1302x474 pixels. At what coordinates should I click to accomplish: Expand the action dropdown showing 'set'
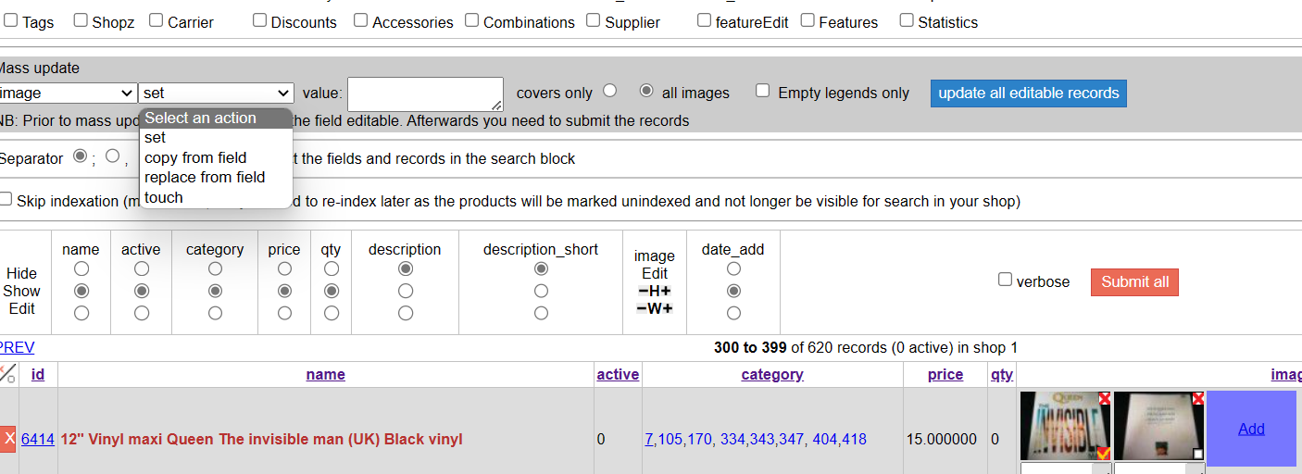pyautogui.click(x=216, y=93)
